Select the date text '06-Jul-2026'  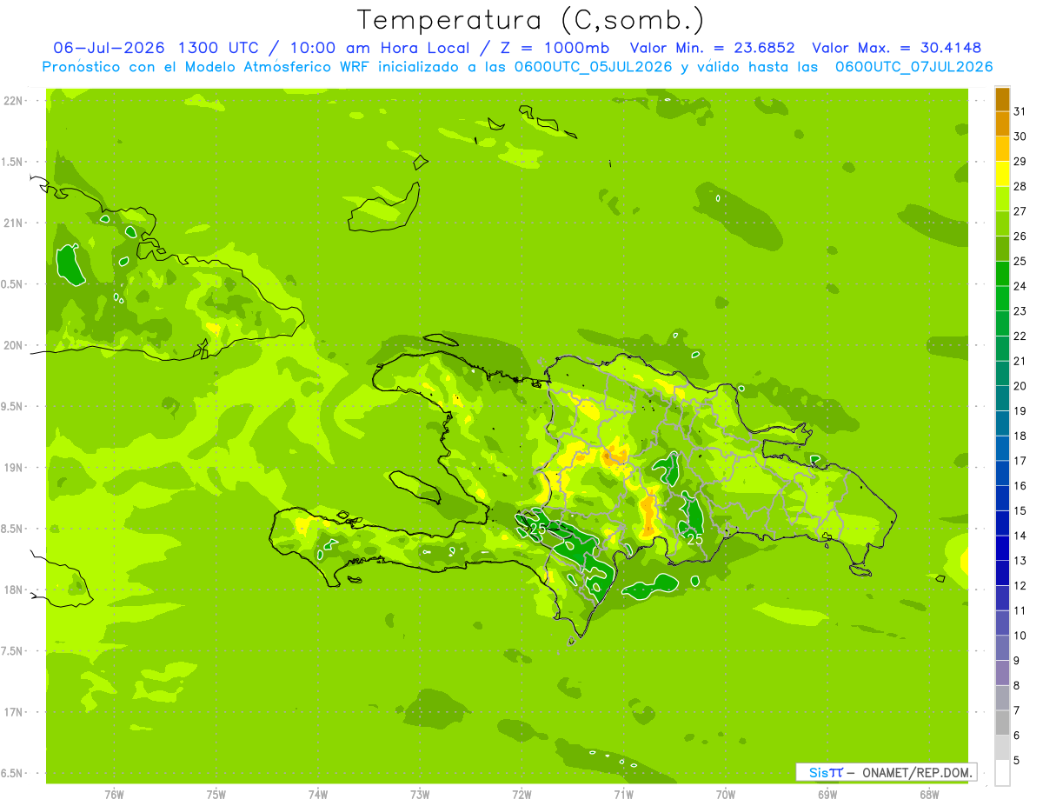coord(110,48)
